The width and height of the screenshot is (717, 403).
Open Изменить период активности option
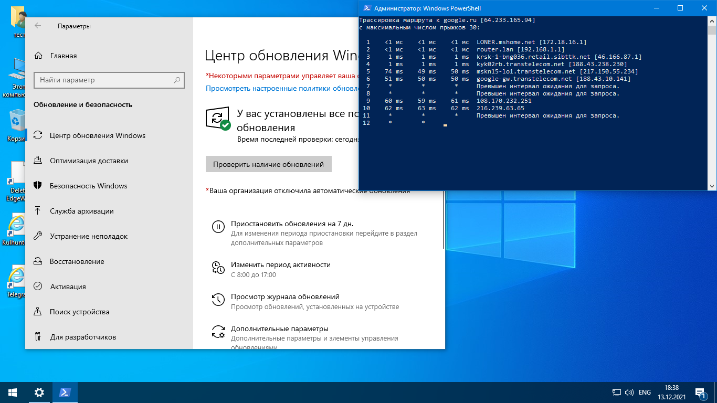(x=280, y=264)
